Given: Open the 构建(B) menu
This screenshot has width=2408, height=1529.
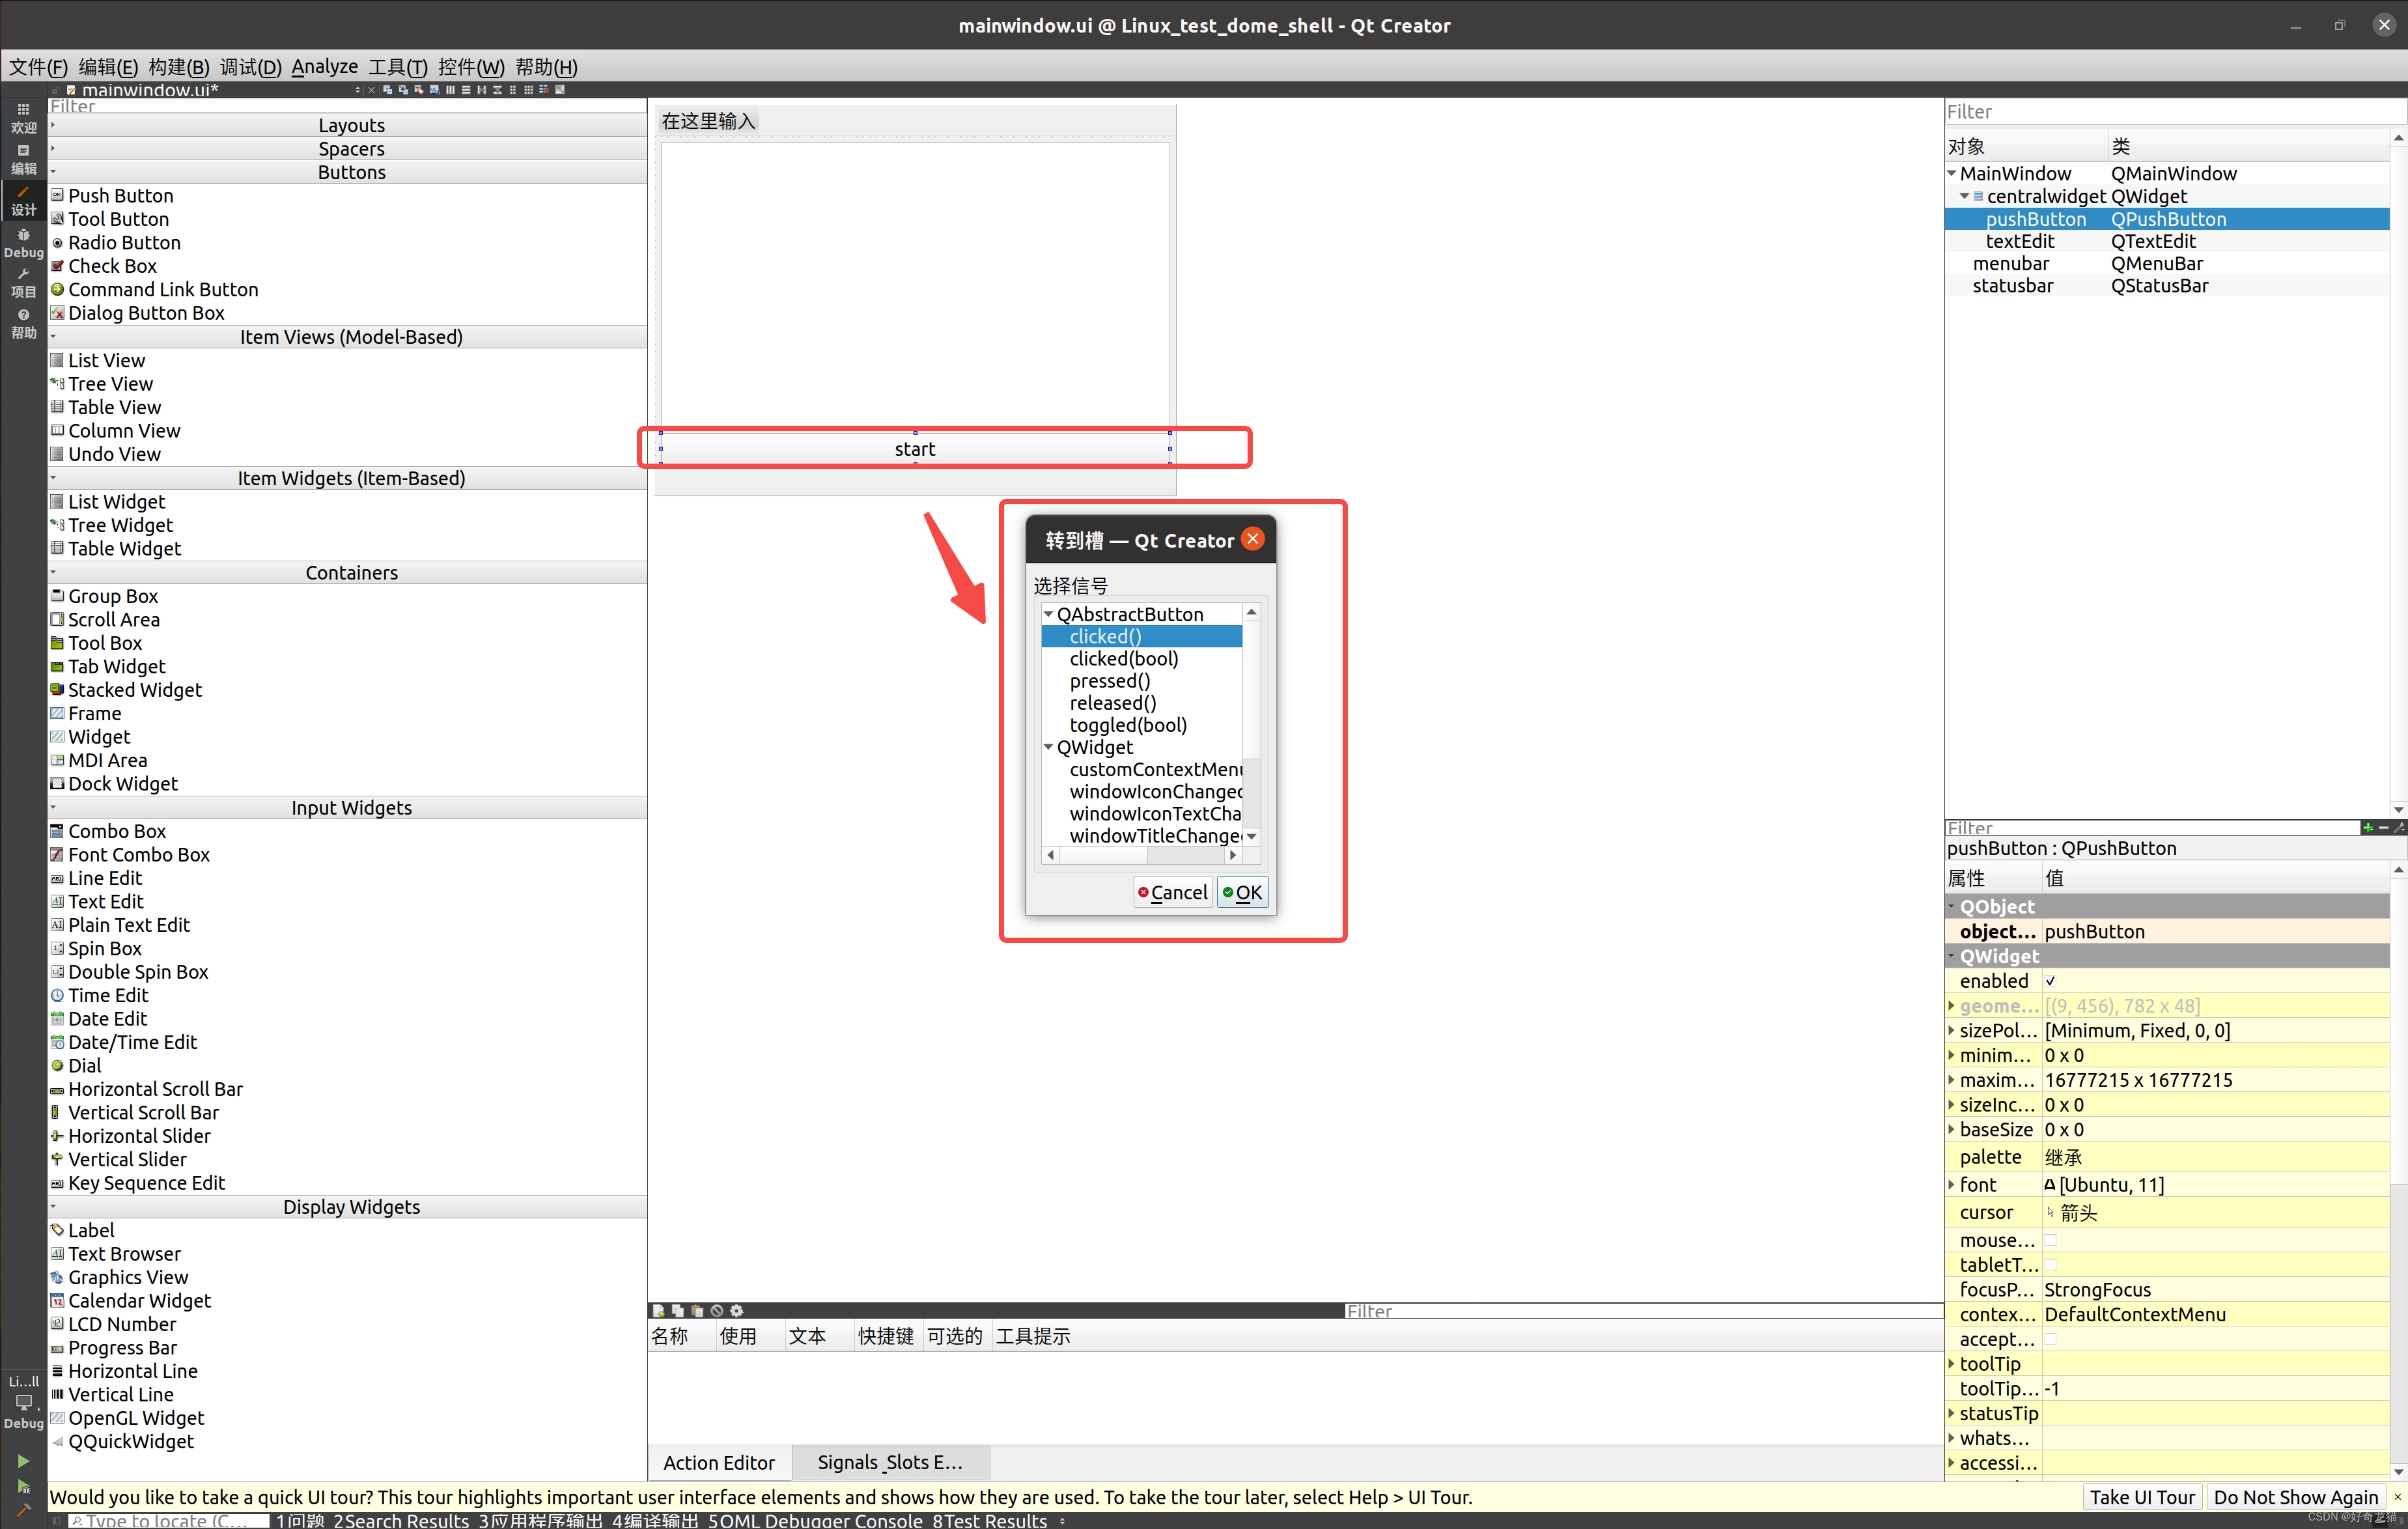Looking at the screenshot, I should click(x=179, y=67).
